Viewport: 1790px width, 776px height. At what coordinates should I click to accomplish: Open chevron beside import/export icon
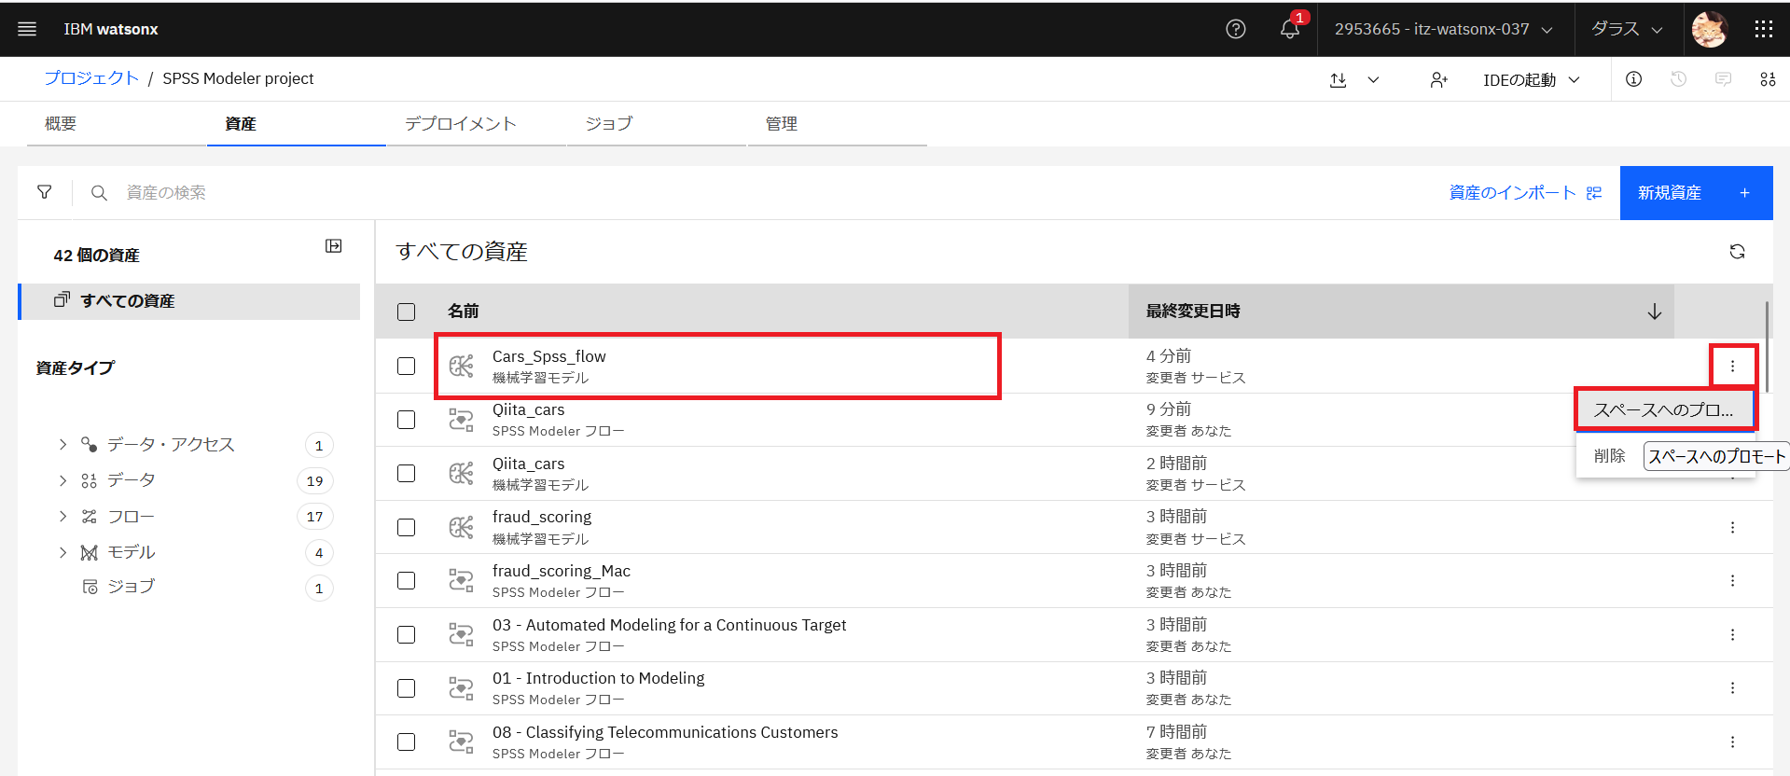tap(1373, 80)
